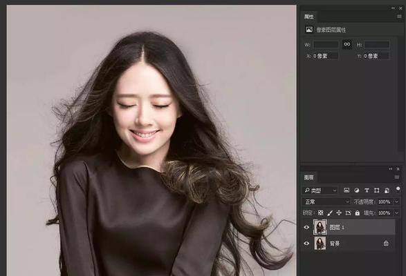406x276 pixels.
Task: Expand the 不透明度 opacity dropdown arrow
Action: point(396,201)
